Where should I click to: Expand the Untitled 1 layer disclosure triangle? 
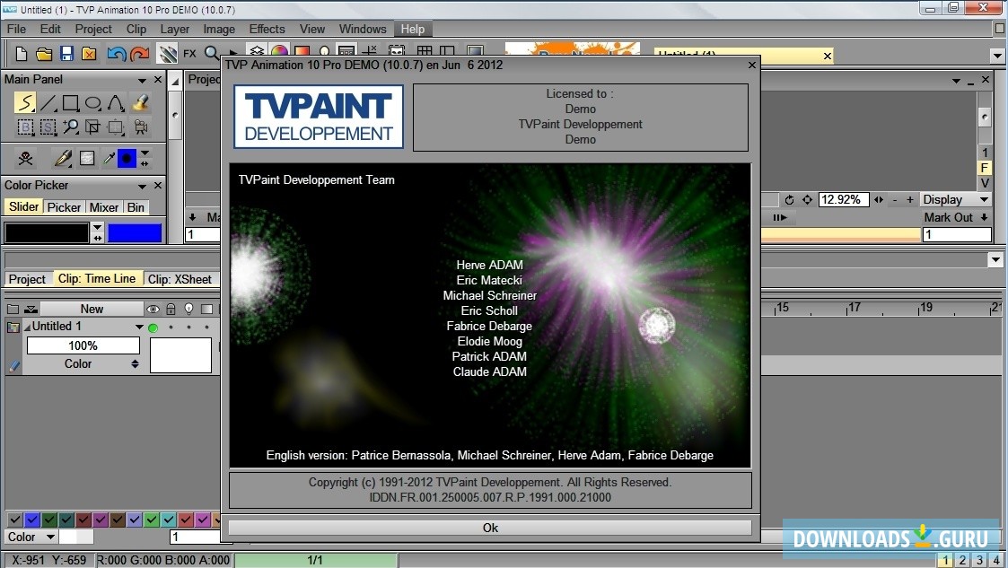(28, 326)
